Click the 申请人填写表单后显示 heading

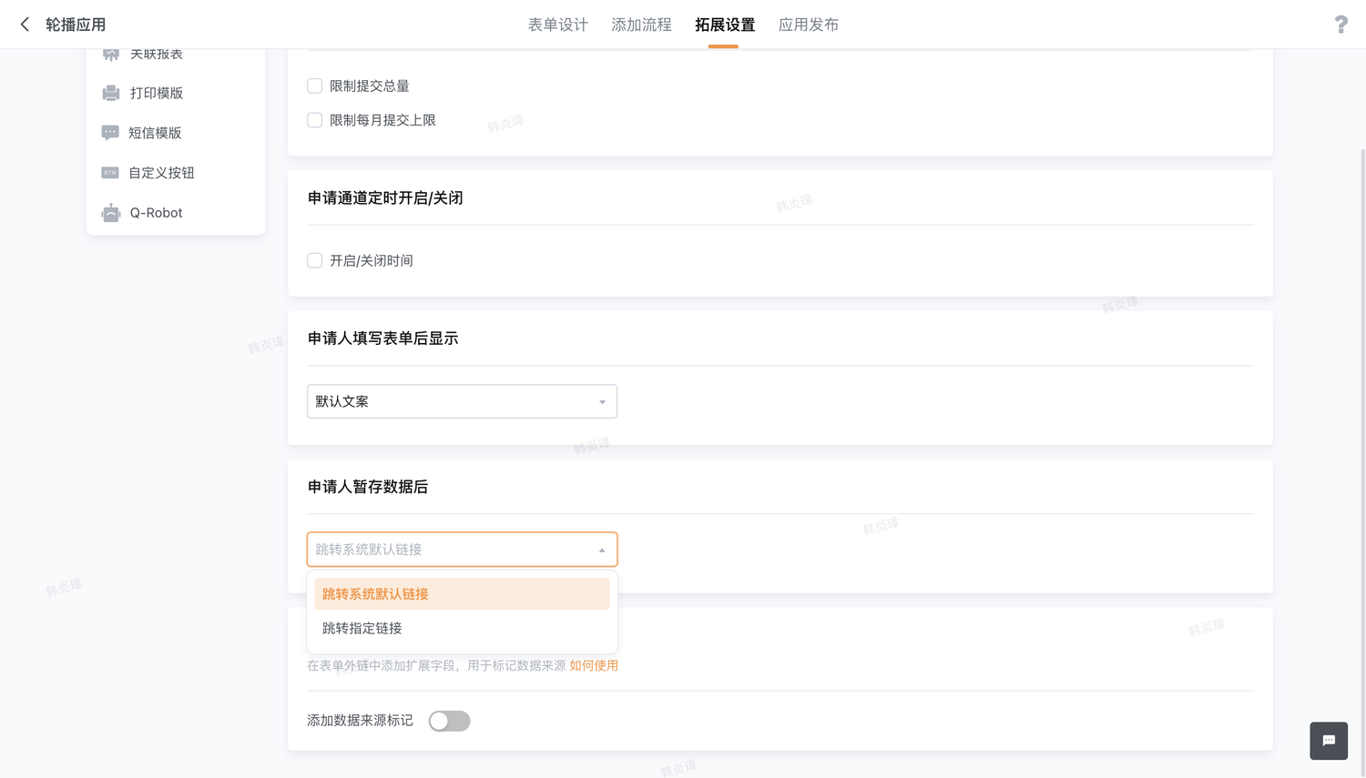point(382,338)
